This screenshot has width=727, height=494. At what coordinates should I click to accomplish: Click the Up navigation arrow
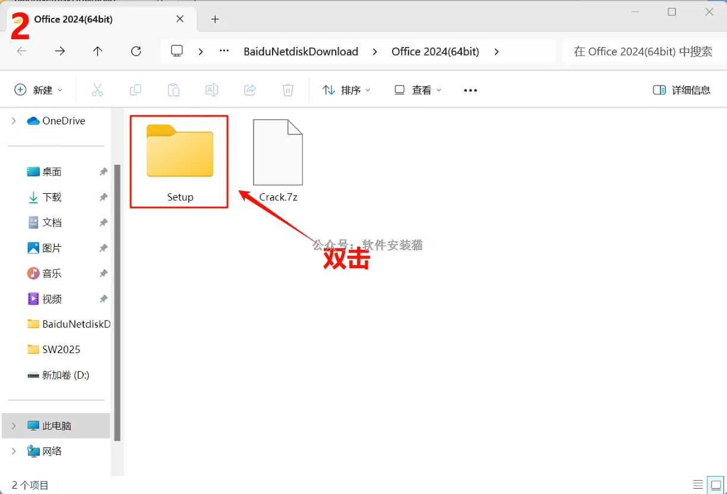click(97, 51)
